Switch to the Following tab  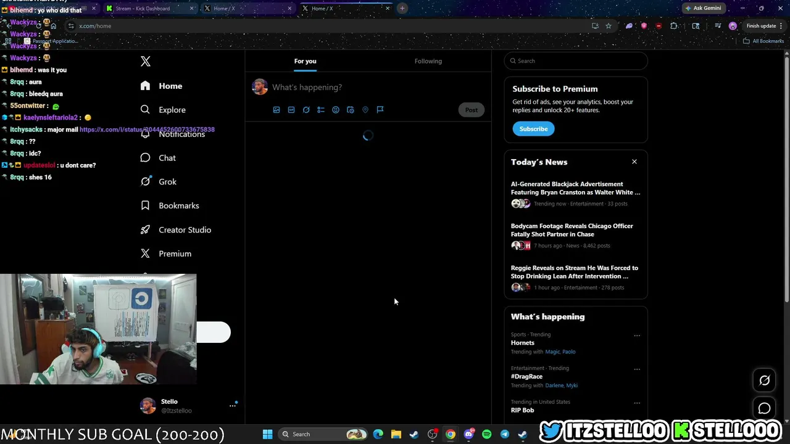428,61
